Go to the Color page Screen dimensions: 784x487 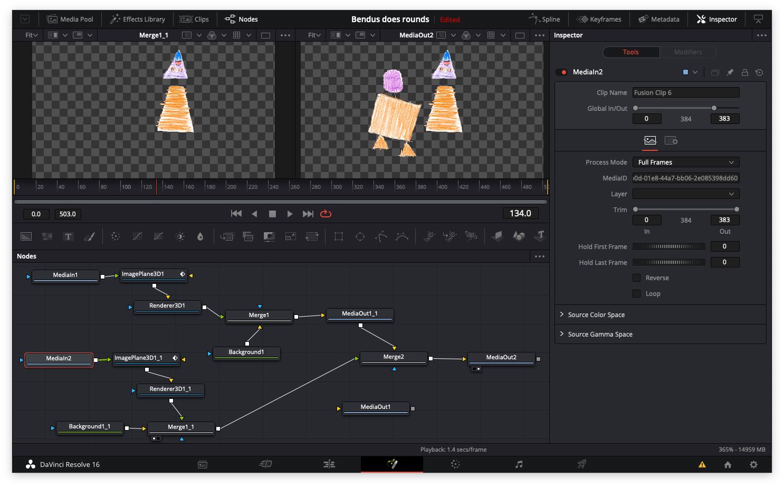click(x=455, y=464)
